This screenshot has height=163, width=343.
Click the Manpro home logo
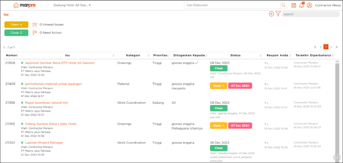tap(24, 5)
